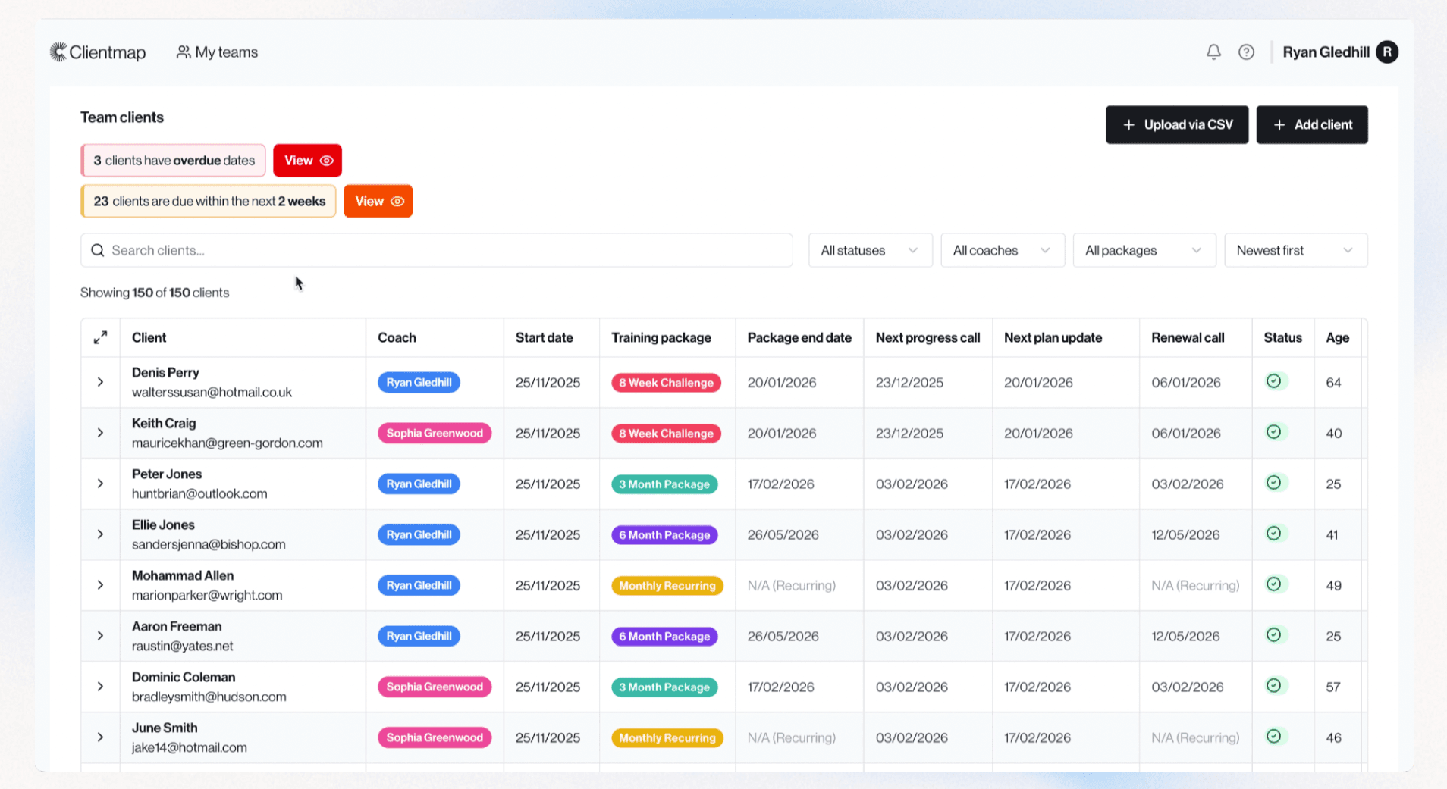Click Peter Jones's Ryan Gledhill coach badge

pyautogui.click(x=418, y=484)
